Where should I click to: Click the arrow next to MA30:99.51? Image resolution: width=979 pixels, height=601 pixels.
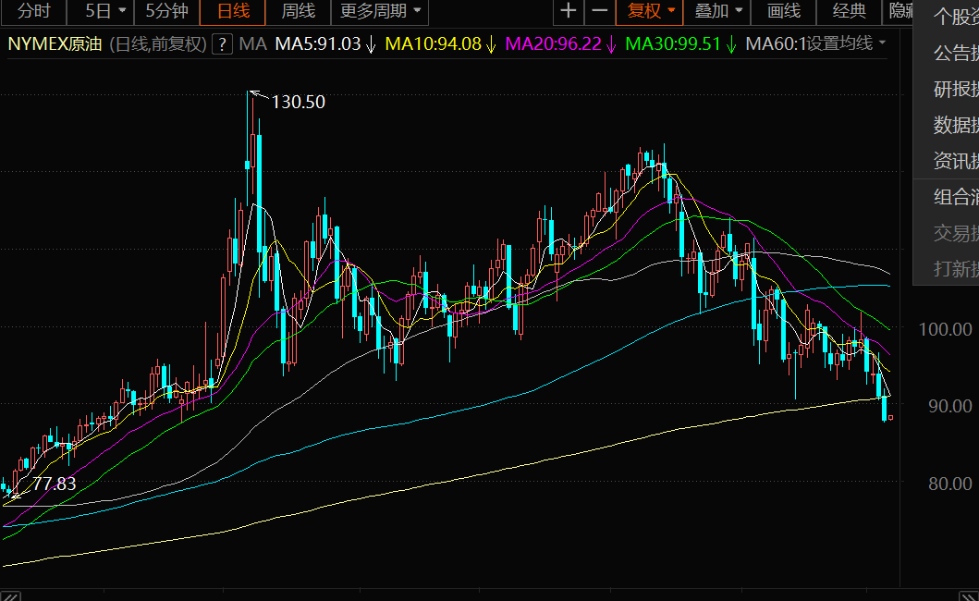click(x=730, y=44)
